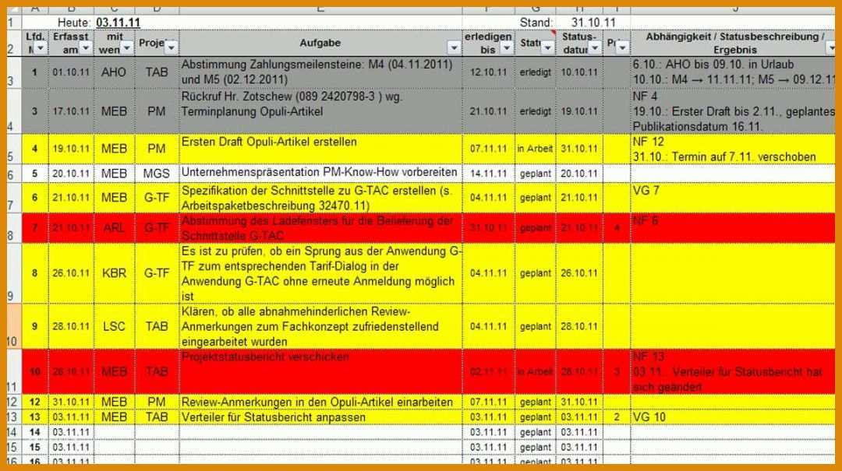Click priority value 2 in task 13
842x471 pixels.
coord(617,417)
